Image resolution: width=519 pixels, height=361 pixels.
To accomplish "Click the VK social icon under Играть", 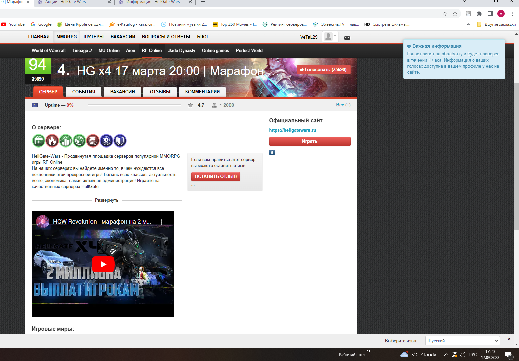I will coord(272,152).
